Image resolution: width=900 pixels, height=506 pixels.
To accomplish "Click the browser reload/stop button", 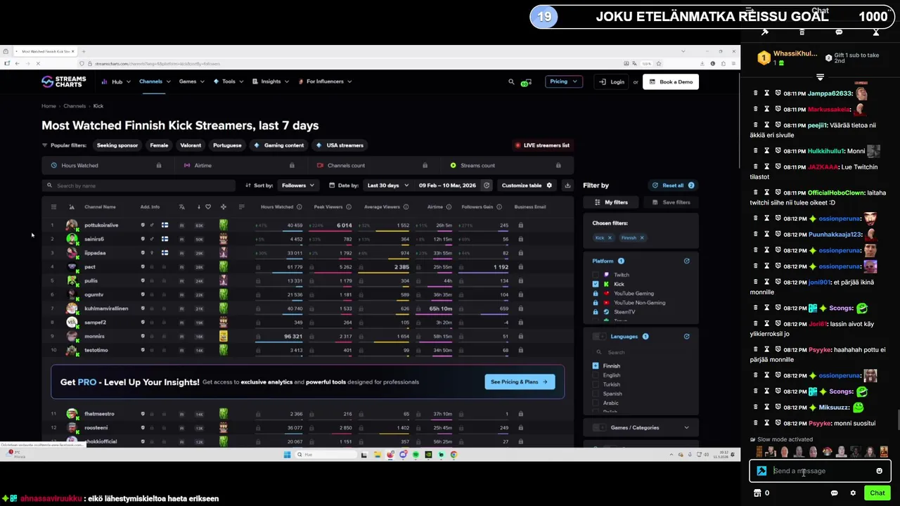I will 38,63.
